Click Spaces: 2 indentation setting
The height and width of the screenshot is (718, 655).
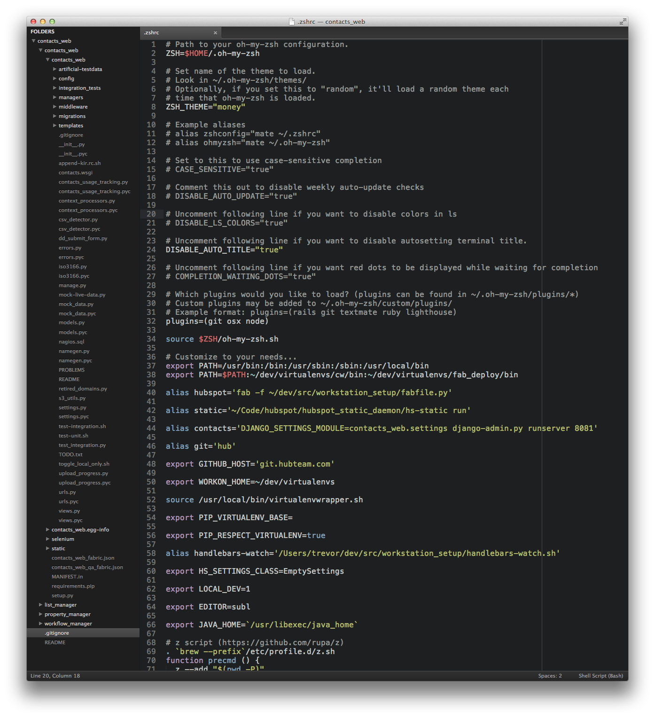(x=550, y=676)
